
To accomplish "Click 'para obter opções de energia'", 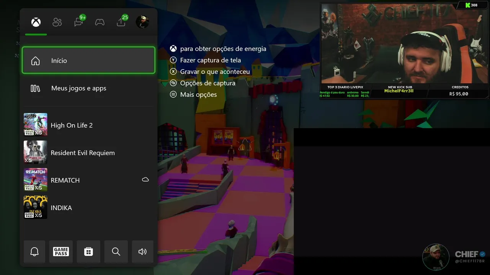I will pyautogui.click(x=223, y=49).
